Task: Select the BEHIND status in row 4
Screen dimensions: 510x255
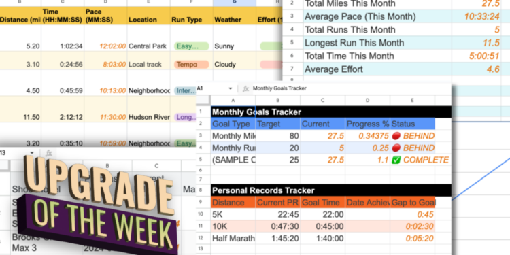Action: 413,148
